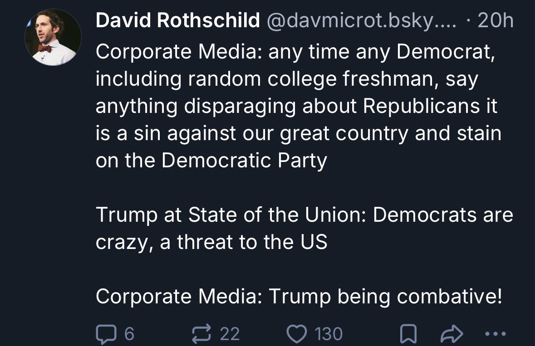
Task: Click the "crazy, a threat to the US" line
Action: [x=211, y=242]
